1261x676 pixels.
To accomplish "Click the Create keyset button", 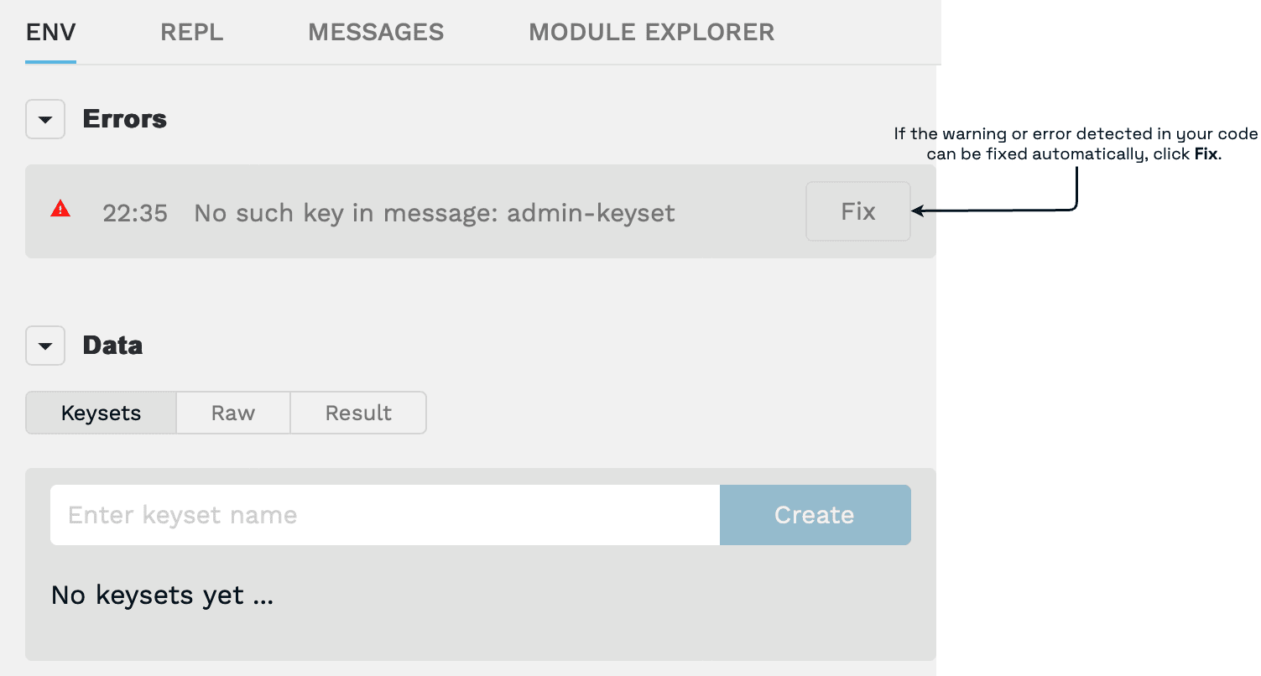I will pos(815,515).
